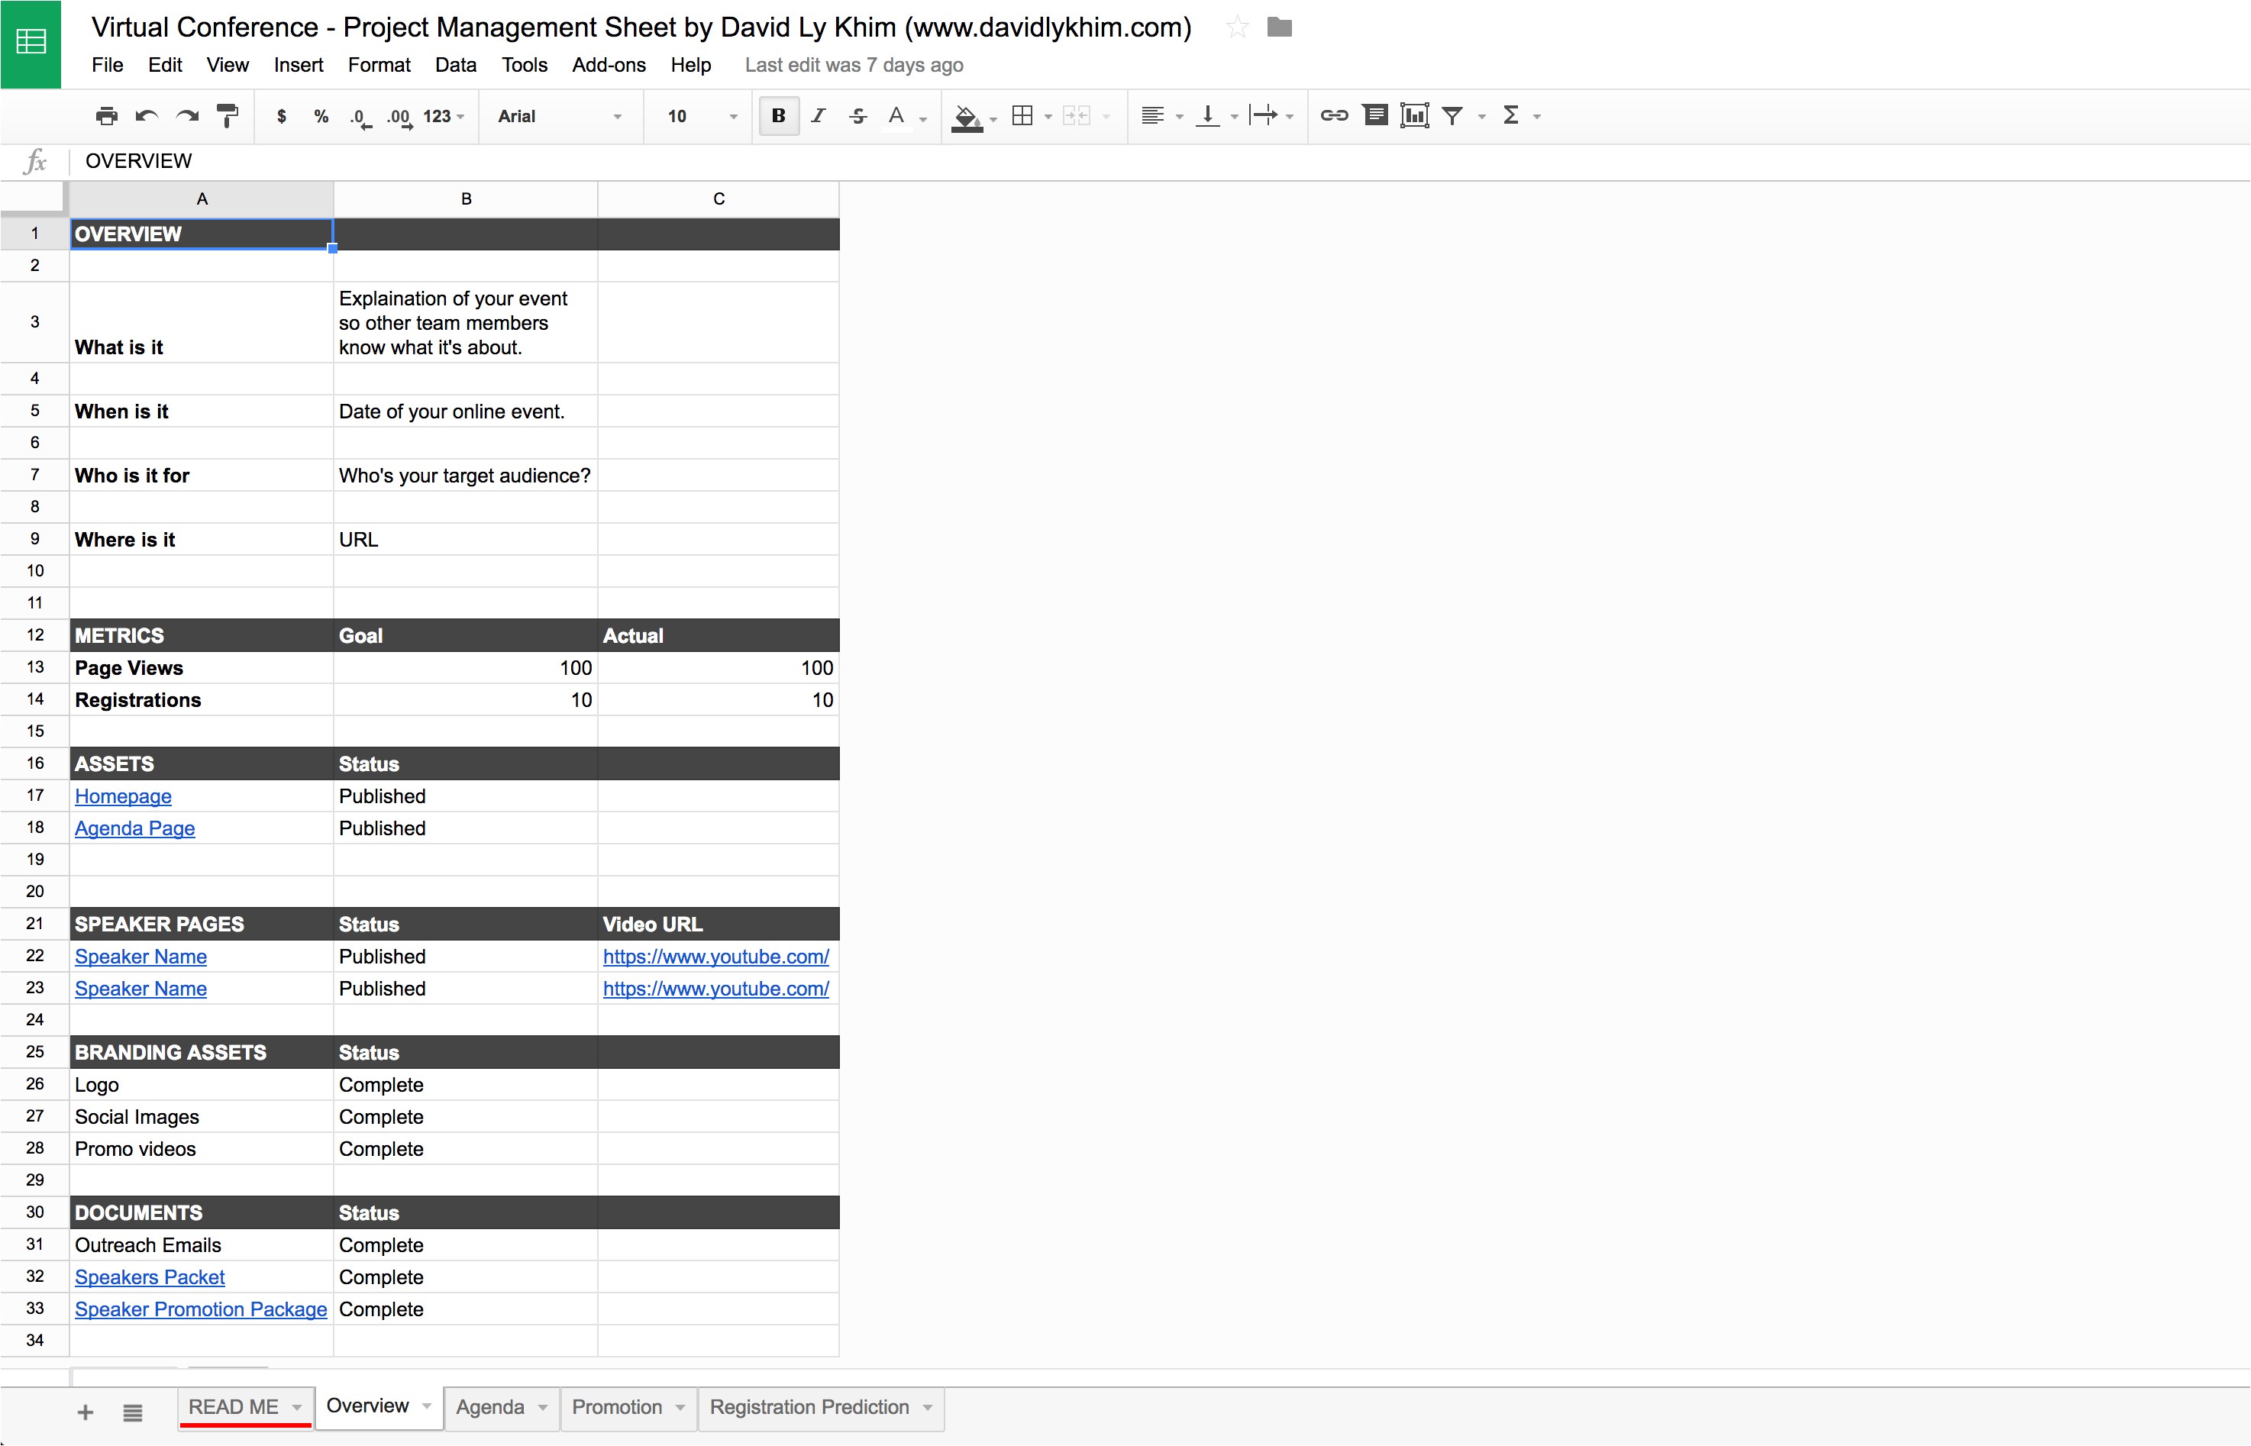Click the font size selector dropdown
The width and height of the screenshot is (2251, 1446).
(697, 115)
